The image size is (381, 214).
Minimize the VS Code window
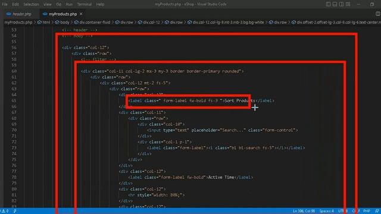[358, 4]
